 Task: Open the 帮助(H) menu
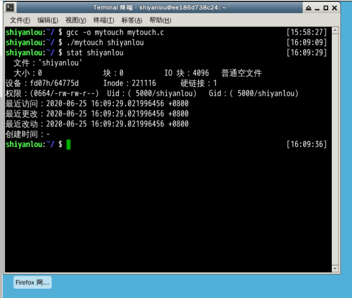click(x=160, y=20)
